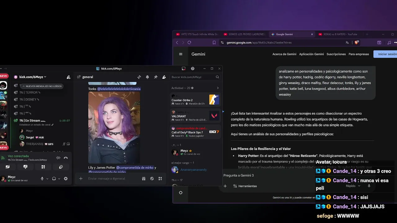Open Discord inbox icon in title bar
Screen dimensions: 397x223
[x=184, y=68]
